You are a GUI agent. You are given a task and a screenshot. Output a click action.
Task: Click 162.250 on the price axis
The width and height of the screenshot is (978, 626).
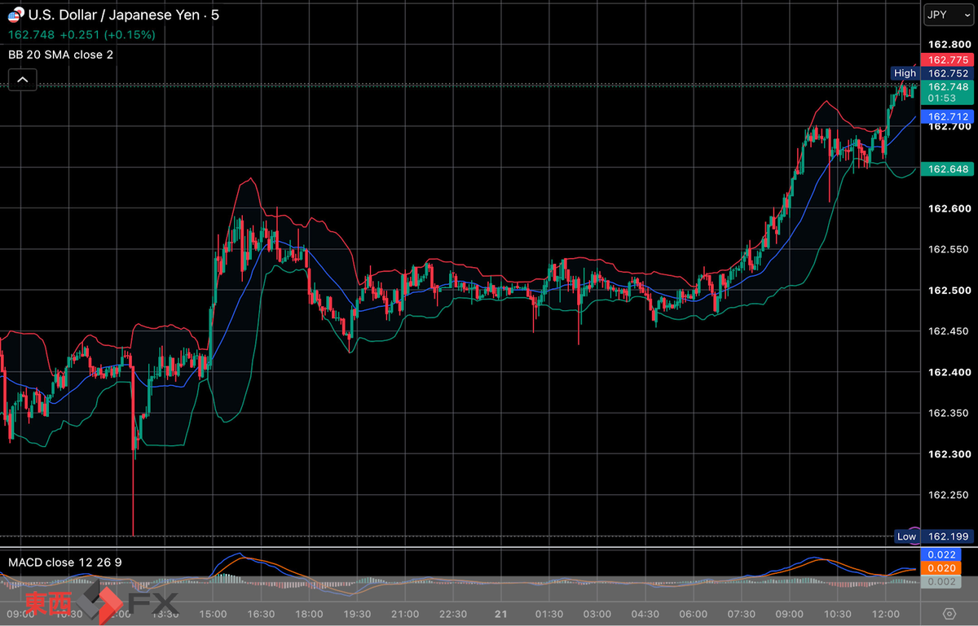pyautogui.click(x=947, y=495)
